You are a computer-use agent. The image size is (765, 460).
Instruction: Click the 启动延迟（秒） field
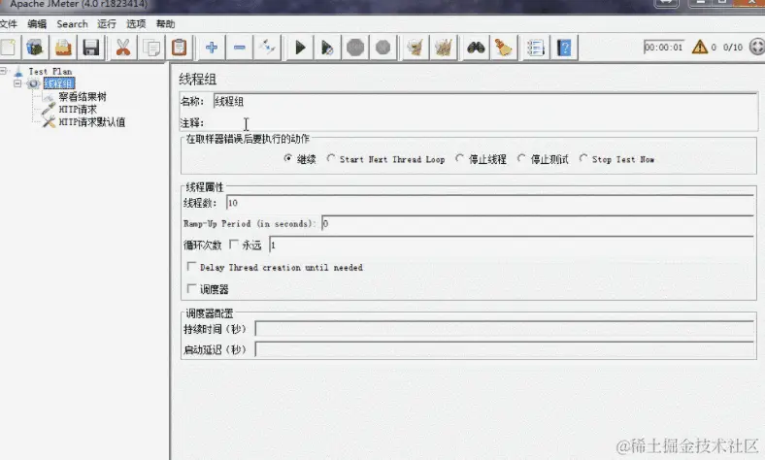tap(505, 349)
